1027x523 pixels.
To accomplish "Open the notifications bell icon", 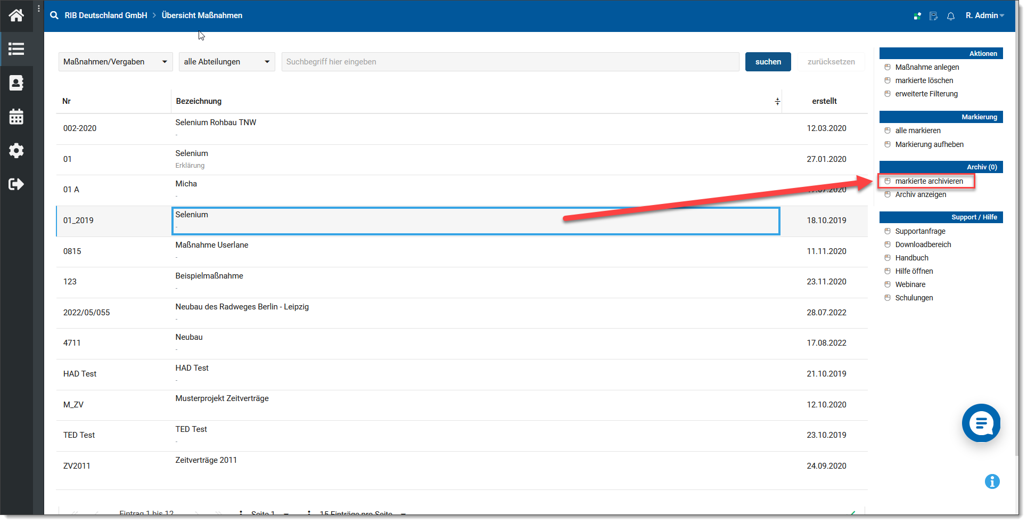I will (x=951, y=16).
